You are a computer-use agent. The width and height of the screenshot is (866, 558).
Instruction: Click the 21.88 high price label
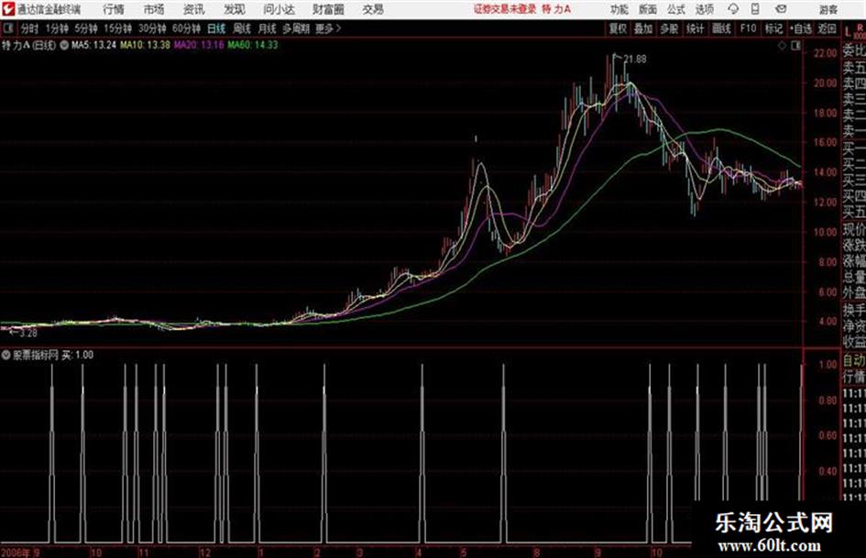634,60
